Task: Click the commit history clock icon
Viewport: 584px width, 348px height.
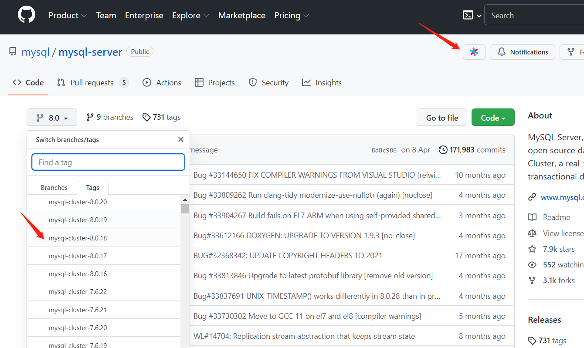Action: click(443, 150)
